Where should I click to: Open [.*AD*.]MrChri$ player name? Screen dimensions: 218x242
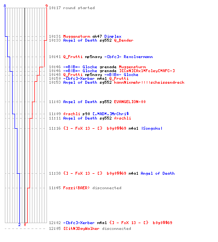[110, 114]
